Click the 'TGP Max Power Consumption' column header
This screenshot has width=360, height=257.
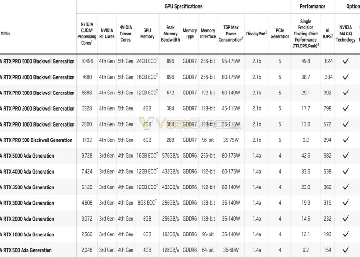(x=231, y=34)
